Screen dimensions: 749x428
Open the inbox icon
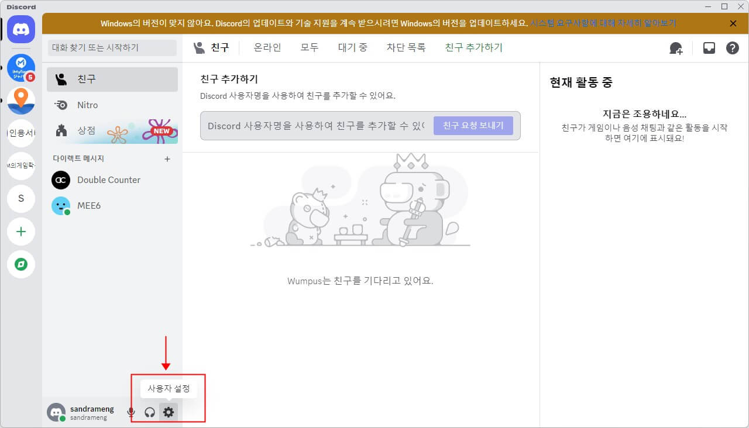click(x=709, y=48)
